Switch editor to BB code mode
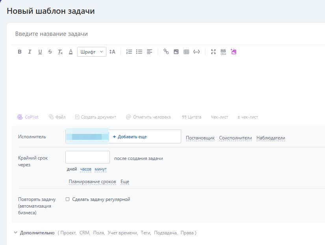Image resolution: width=325 pixels, height=245 pixels. pos(223,52)
